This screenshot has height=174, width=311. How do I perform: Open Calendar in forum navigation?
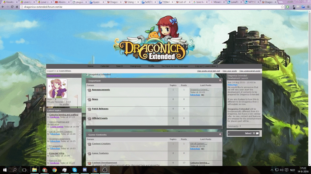pos(105,66)
